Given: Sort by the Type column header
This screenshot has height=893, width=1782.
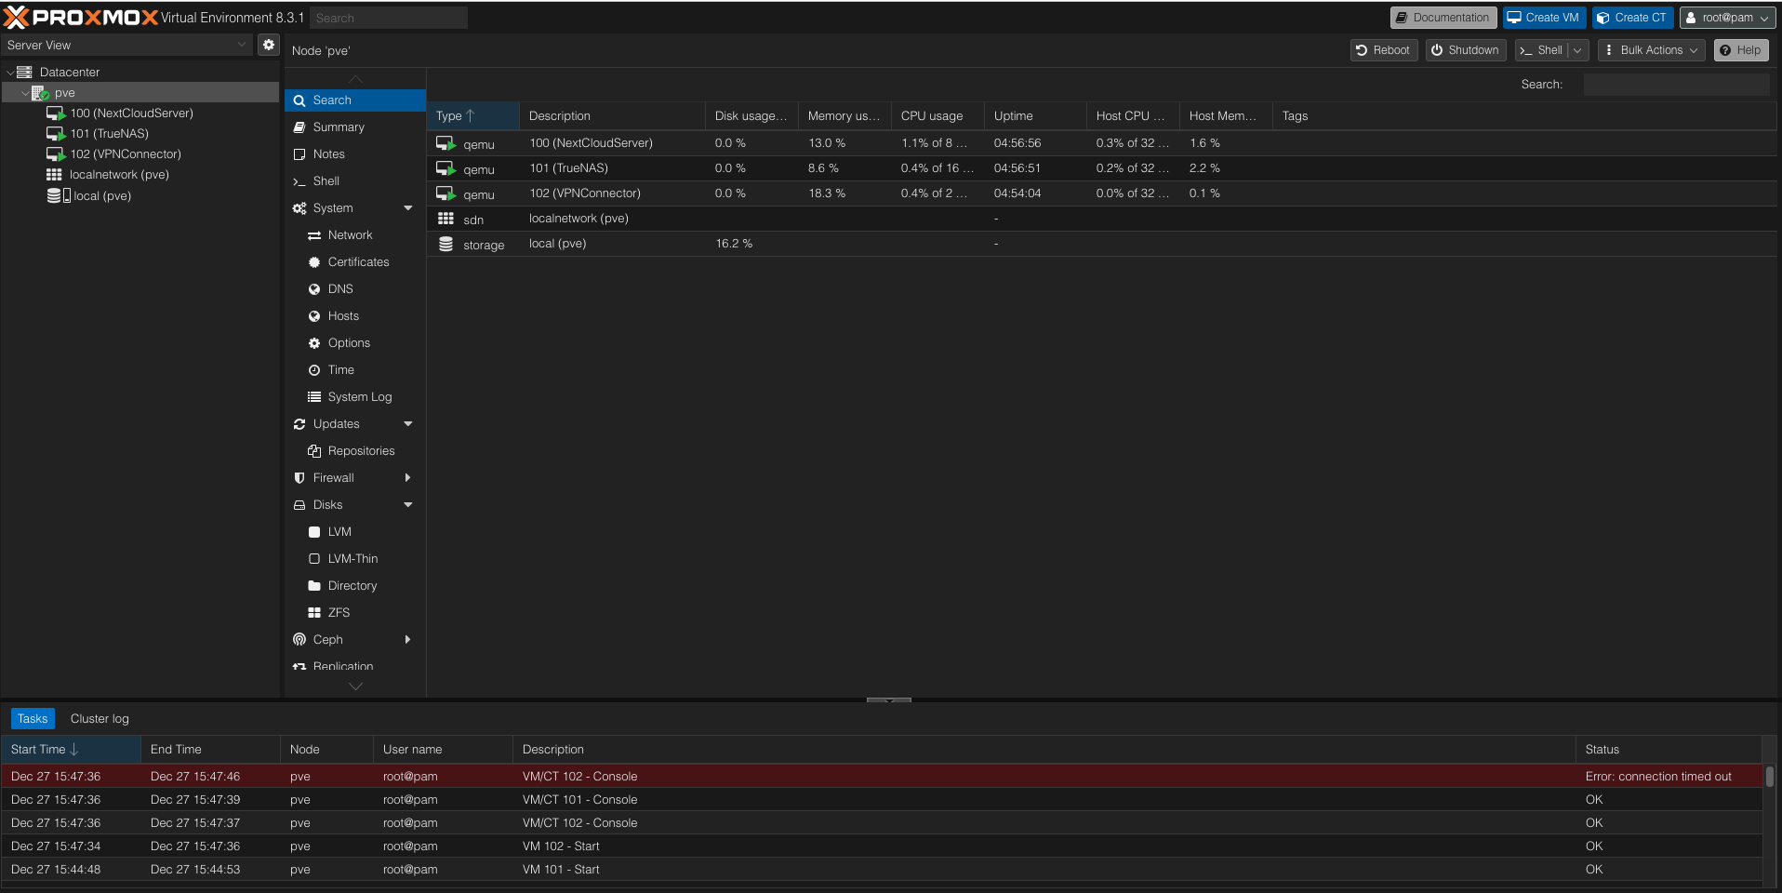Looking at the screenshot, I should click(x=472, y=116).
